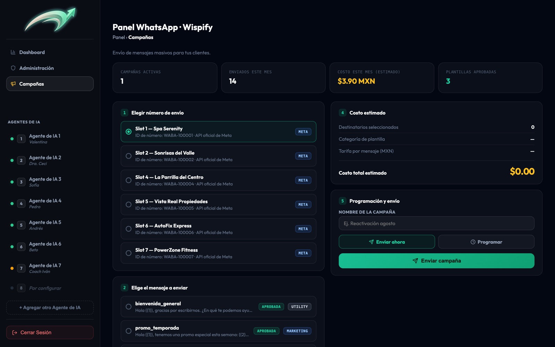Viewport: 555px width, 347px height.
Task: Select Slot 1 — Spa Serenity radio button
Action: (128, 132)
